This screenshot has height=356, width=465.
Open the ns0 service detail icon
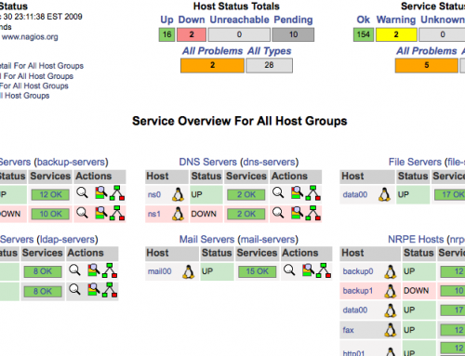tap(297, 192)
